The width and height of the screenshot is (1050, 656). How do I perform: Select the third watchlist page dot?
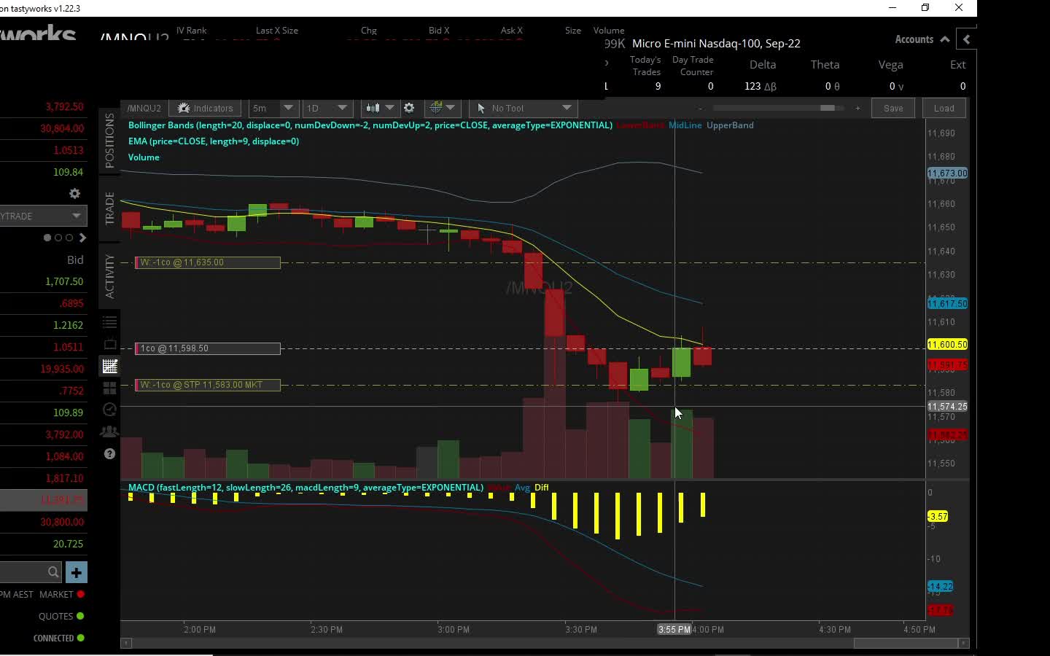point(69,238)
